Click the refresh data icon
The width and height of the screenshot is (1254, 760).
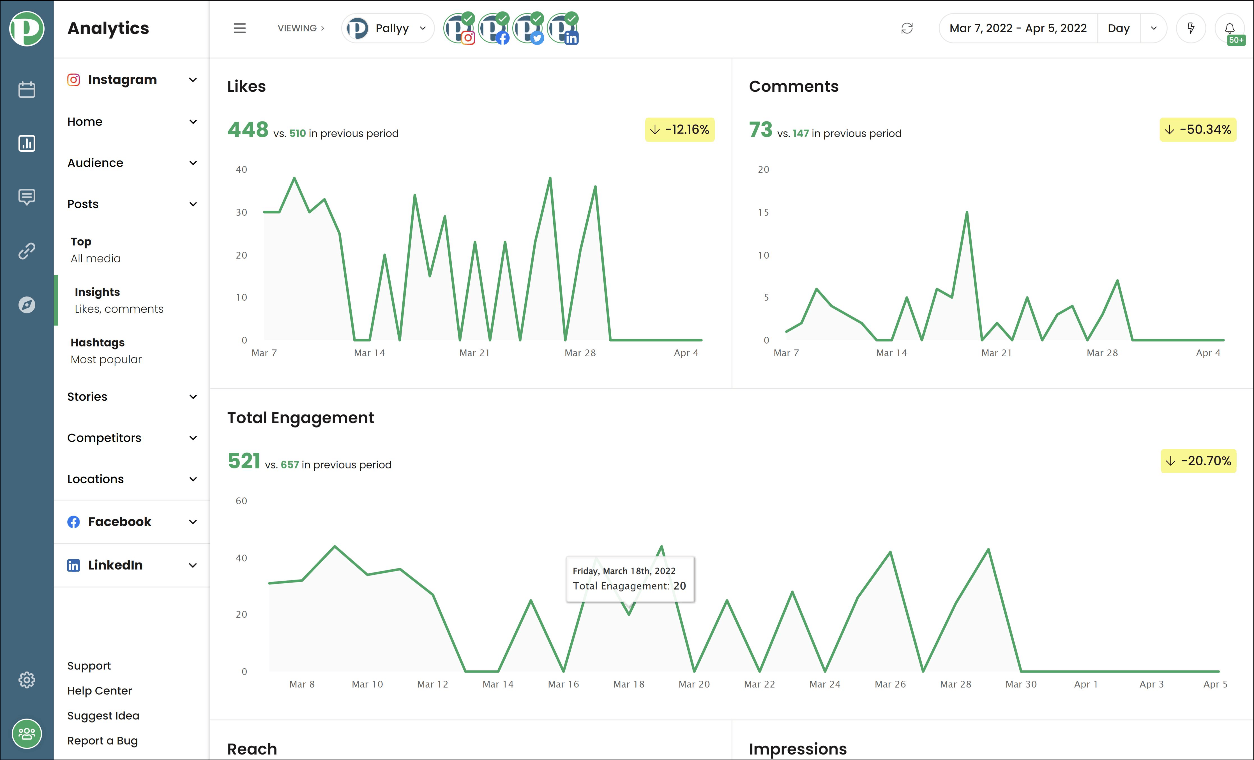point(907,28)
